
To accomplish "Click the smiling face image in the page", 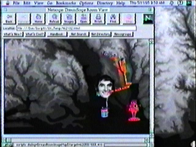I will tap(105, 86).
